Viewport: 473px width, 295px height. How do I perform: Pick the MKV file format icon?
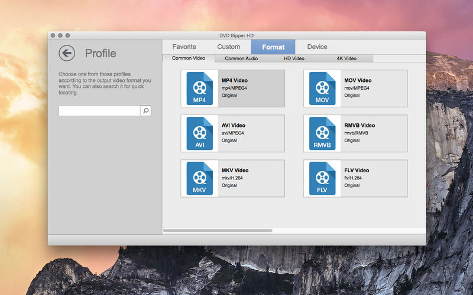click(x=199, y=178)
